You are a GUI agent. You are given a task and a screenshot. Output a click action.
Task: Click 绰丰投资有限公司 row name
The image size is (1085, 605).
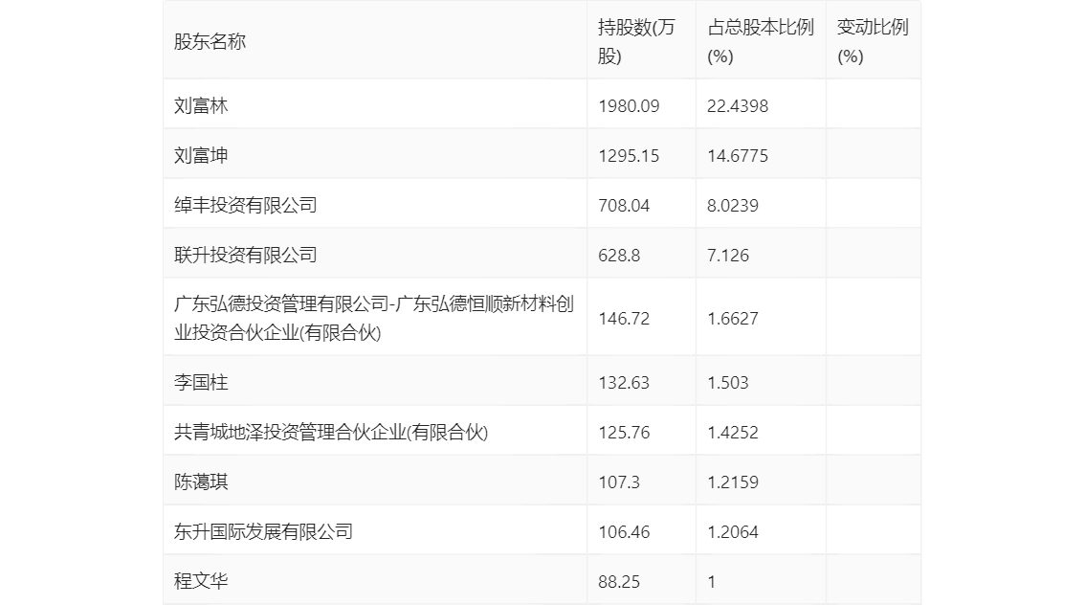pos(246,205)
